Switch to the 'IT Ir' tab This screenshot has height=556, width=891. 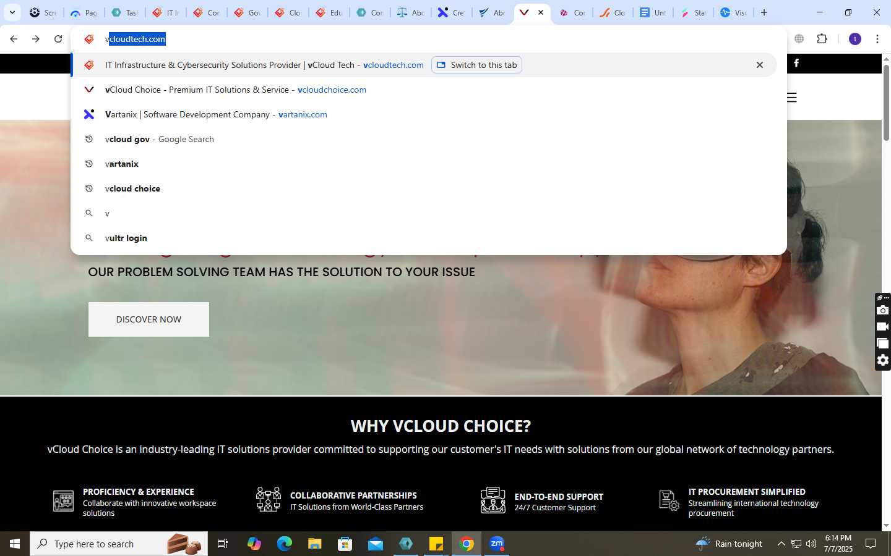click(165, 12)
